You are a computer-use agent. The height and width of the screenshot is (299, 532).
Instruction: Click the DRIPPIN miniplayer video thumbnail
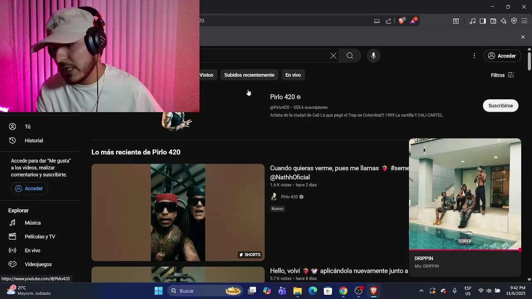pyautogui.click(x=465, y=194)
